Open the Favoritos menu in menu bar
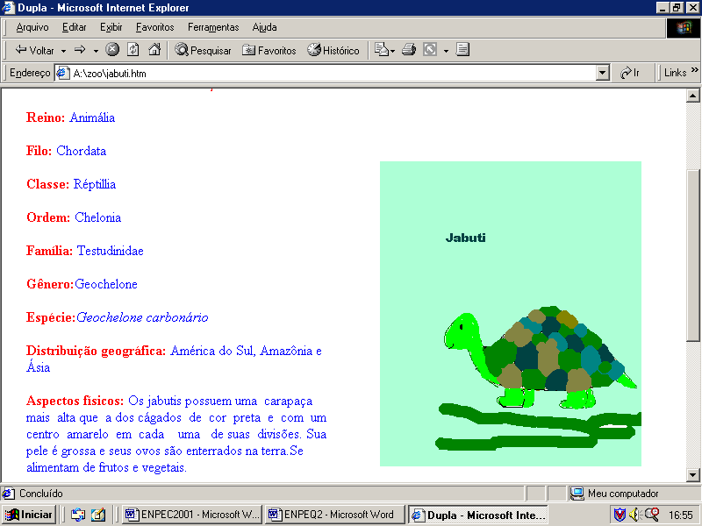Viewport: 702px width, 526px height. (x=155, y=27)
